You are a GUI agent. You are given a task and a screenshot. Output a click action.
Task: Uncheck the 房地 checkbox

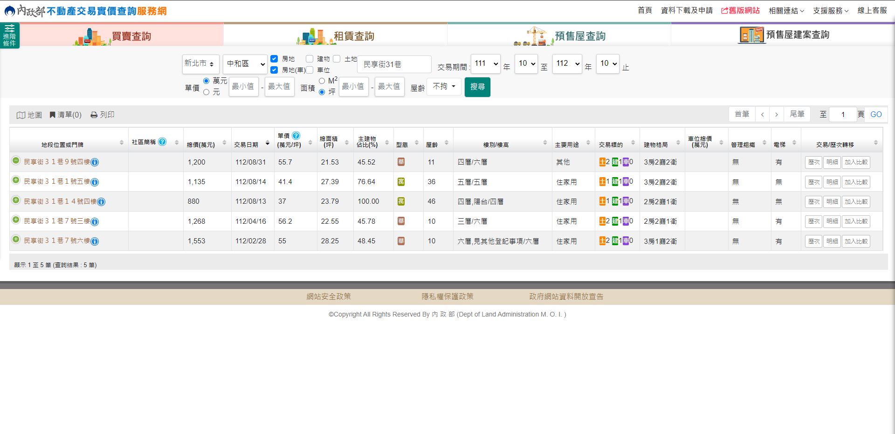pos(274,59)
